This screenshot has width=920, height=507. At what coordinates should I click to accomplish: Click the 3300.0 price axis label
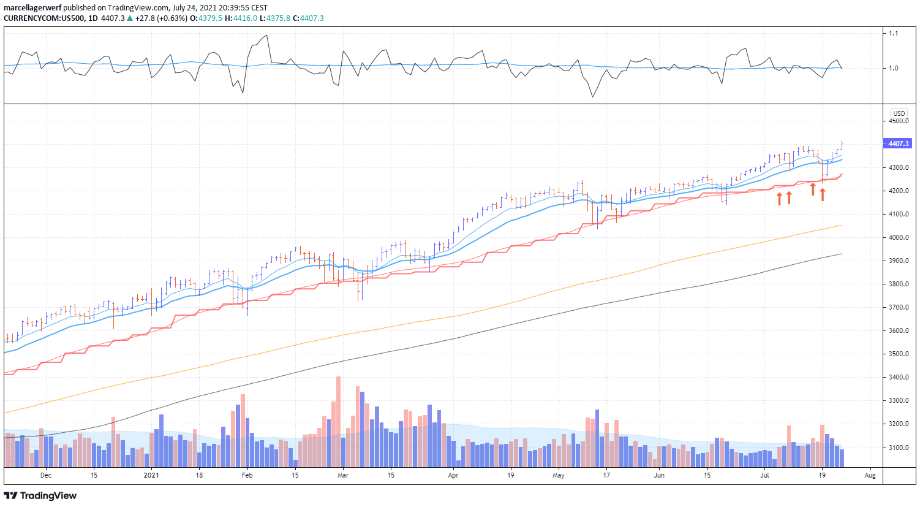899,400
